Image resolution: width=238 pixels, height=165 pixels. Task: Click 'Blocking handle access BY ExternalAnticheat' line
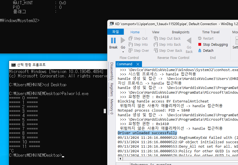click(163, 101)
